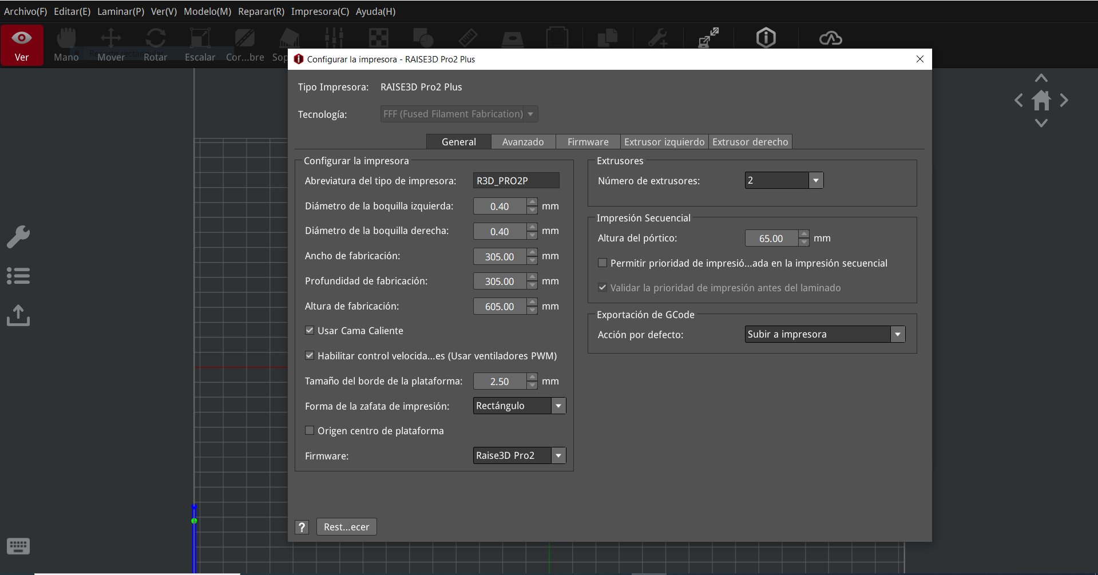Open the Reparar(R) menu

click(x=261, y=11)
